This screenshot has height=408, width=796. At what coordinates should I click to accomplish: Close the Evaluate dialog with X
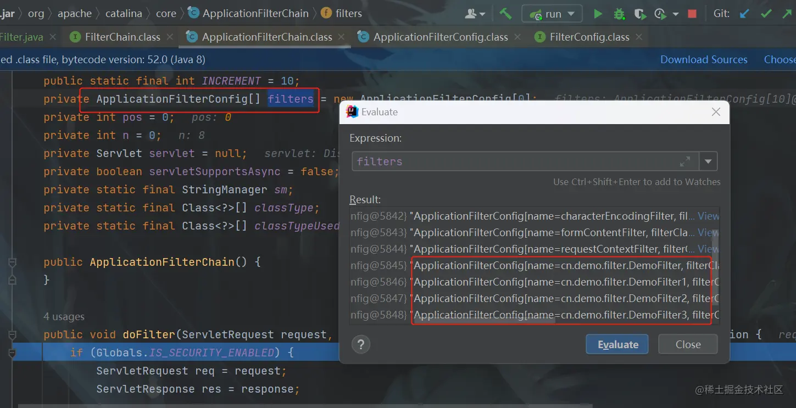coord(716,112)
